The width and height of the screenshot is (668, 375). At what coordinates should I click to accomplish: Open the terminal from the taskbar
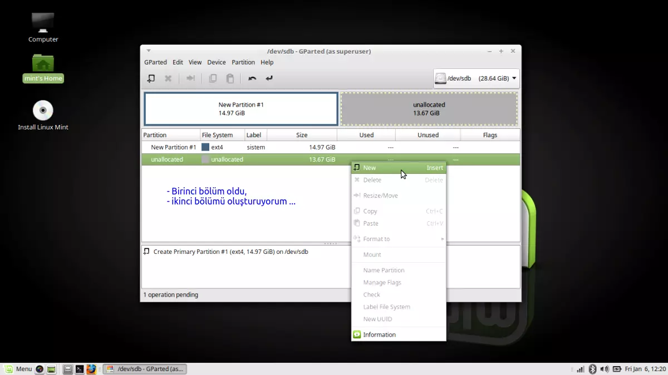tap(80, 369)
